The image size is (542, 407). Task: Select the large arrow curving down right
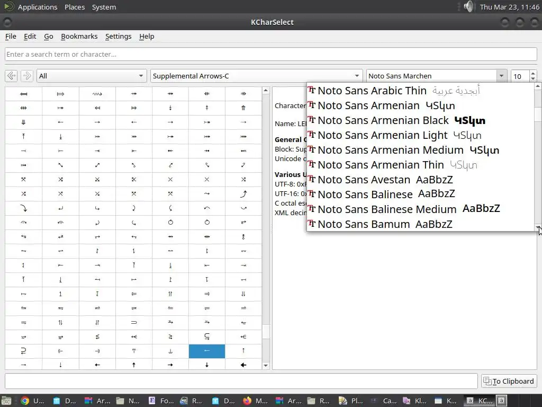[x=23, y=208]
